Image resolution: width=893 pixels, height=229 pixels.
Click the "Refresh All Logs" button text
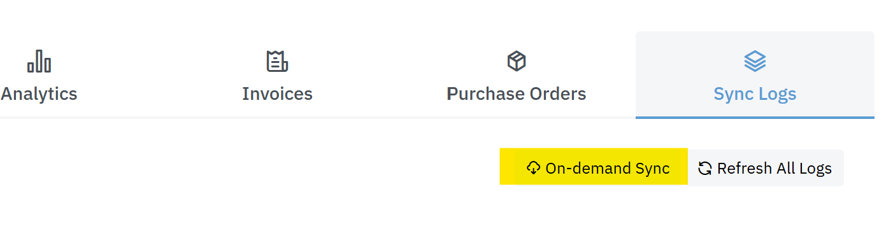pos(775,169)
